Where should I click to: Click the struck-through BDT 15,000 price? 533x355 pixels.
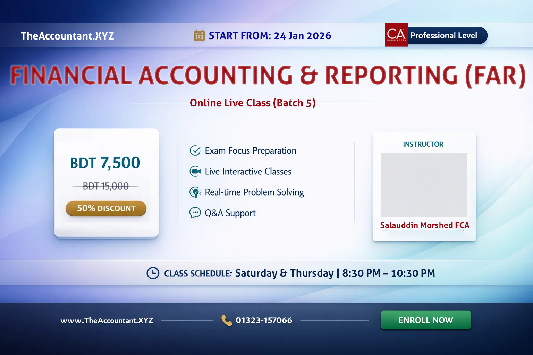click(x=105, y=186)
